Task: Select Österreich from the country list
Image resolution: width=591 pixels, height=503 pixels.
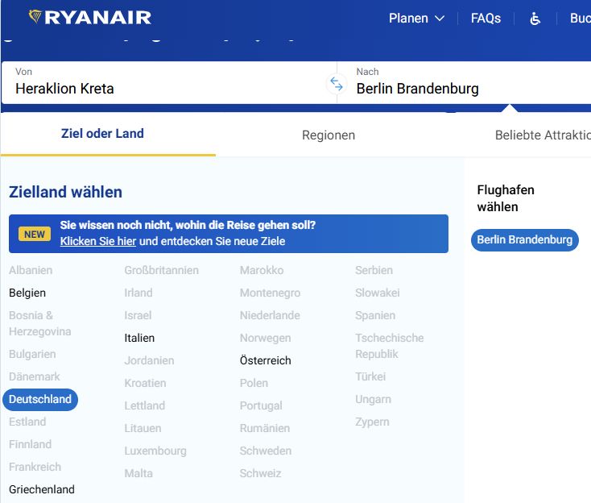Action: [x=265, y=360]
